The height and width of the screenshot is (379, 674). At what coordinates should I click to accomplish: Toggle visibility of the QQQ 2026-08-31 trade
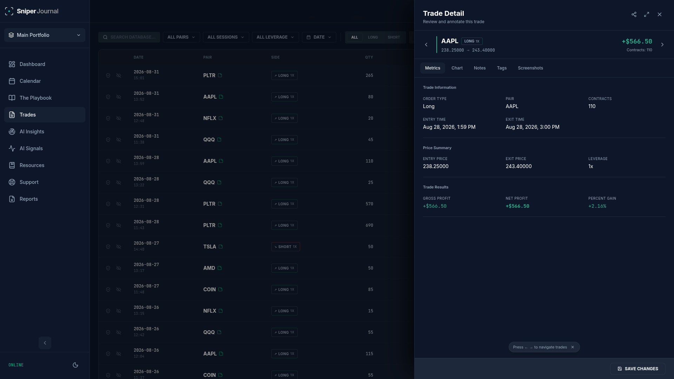coord(119,140)
